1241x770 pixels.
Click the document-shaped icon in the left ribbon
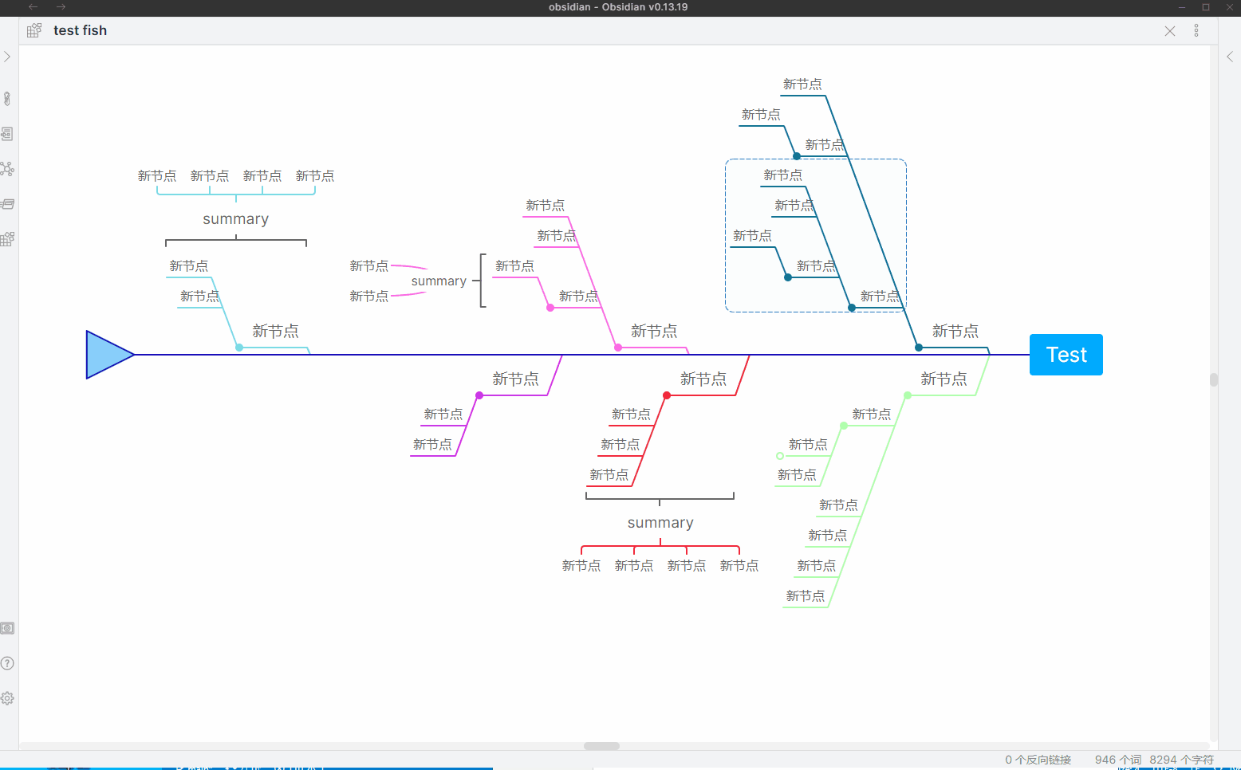pyautogui.click(x=7, y=134)
